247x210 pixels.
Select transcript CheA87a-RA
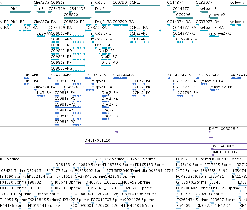pos(45,22)
